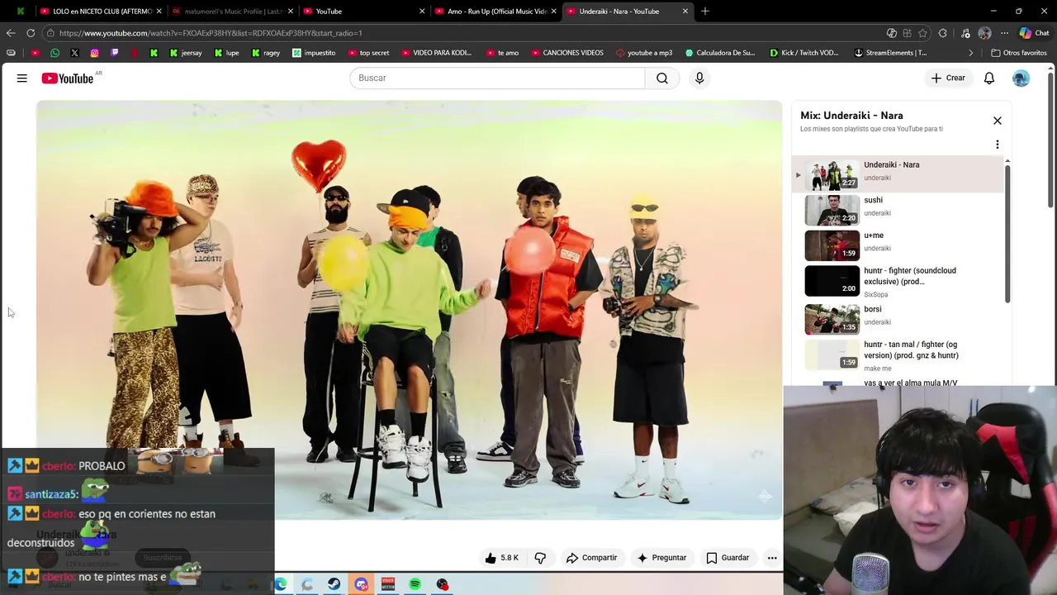
Task: Open 'Otros favoritos' folder
Action: [x=1019, y=53]
